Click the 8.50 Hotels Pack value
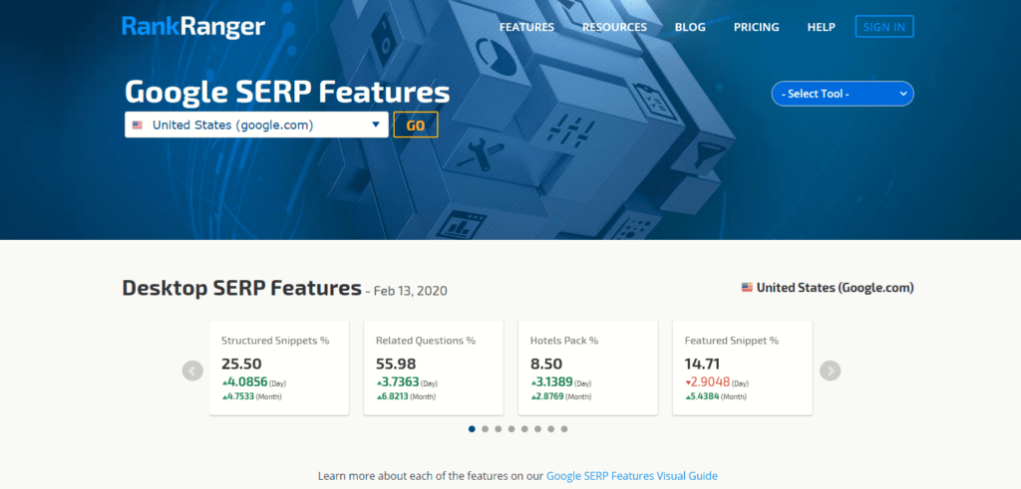Screen dimensions: 1021x489 [x=545, y=365]
